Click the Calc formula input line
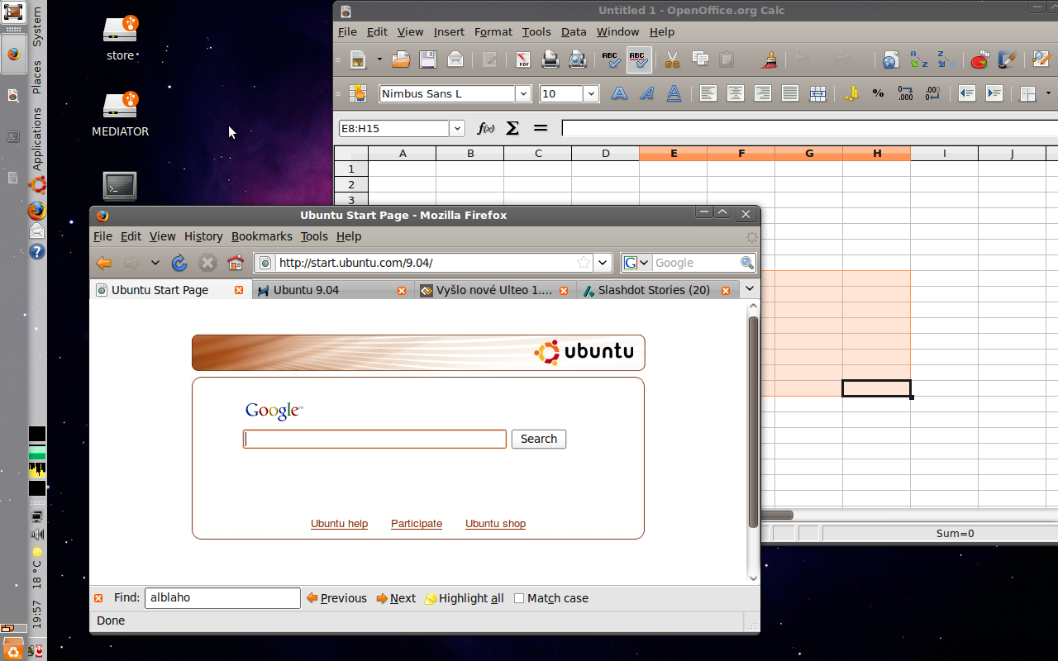 point(809,128)
